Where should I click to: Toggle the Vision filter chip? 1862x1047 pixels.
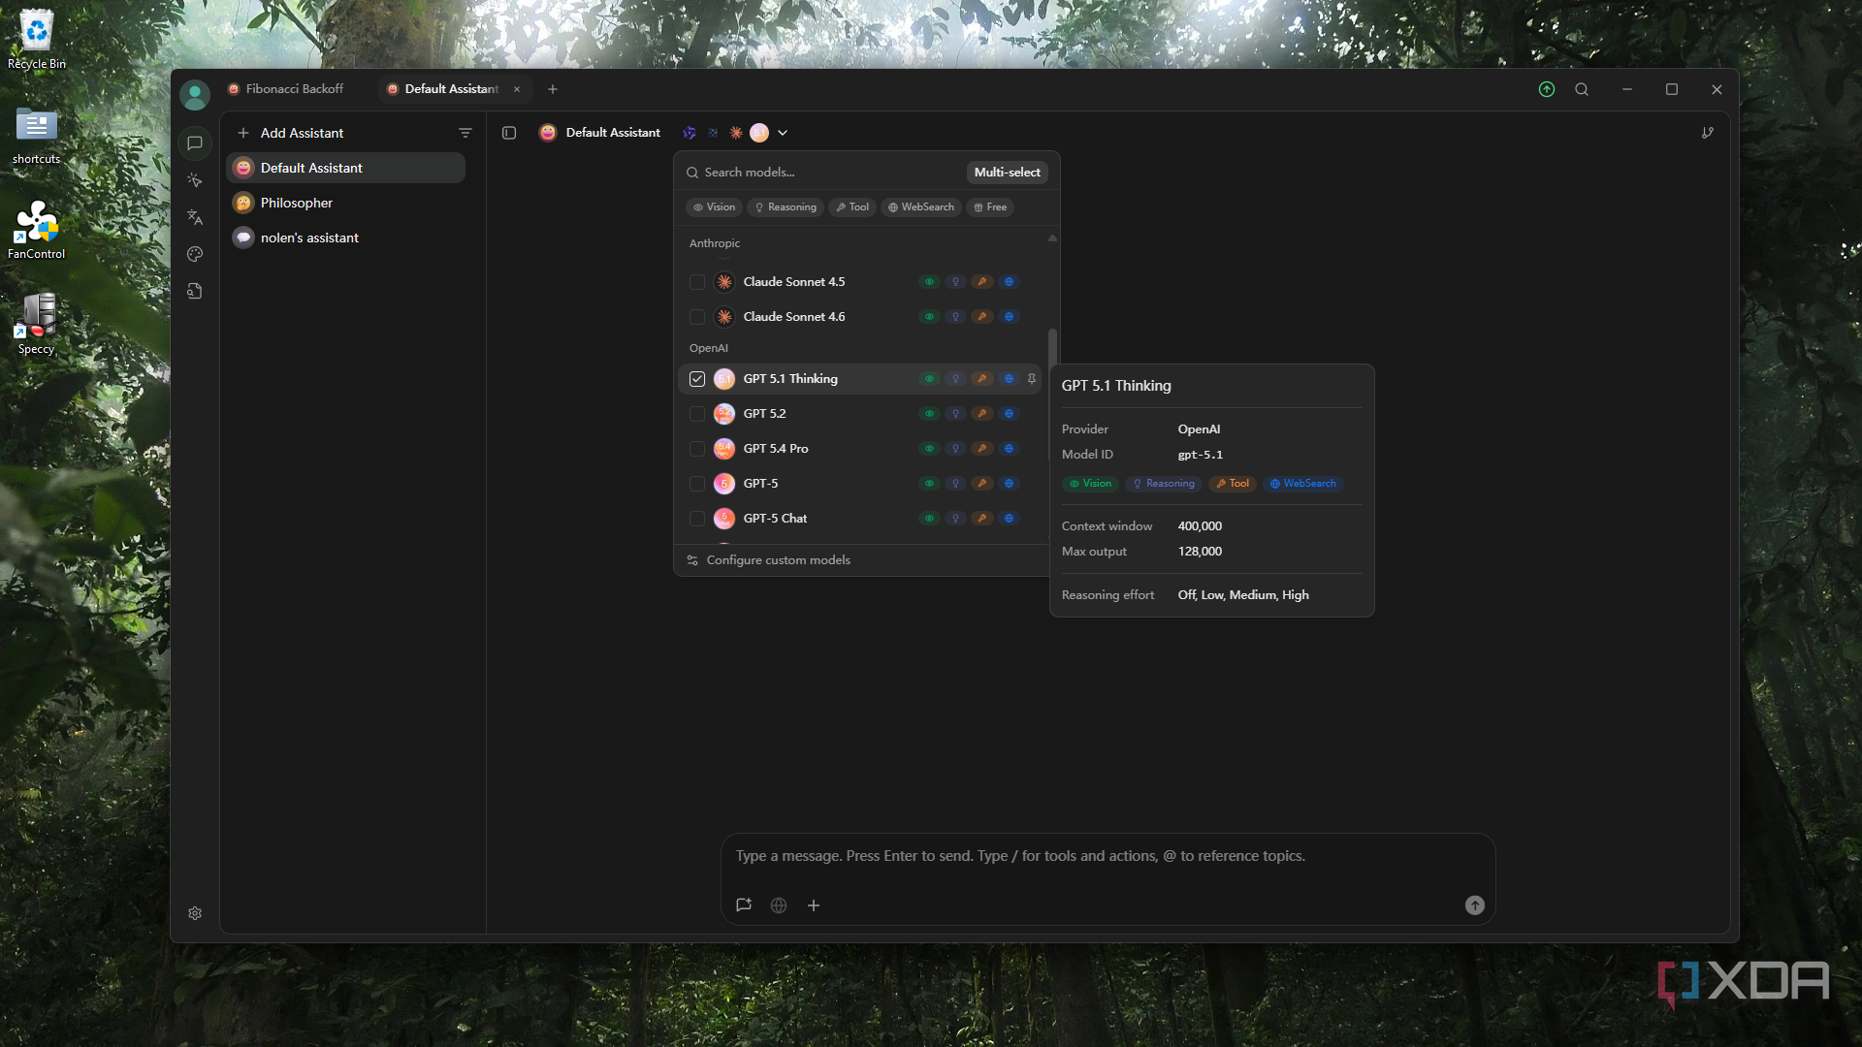coord(714,207)
